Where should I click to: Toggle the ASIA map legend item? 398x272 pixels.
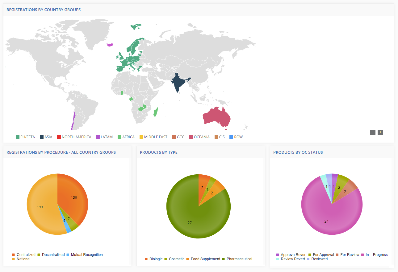46,137
